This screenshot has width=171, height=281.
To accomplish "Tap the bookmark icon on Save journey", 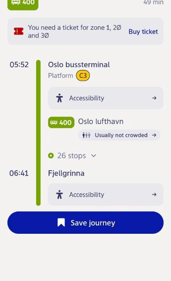I will coord(61,222).
